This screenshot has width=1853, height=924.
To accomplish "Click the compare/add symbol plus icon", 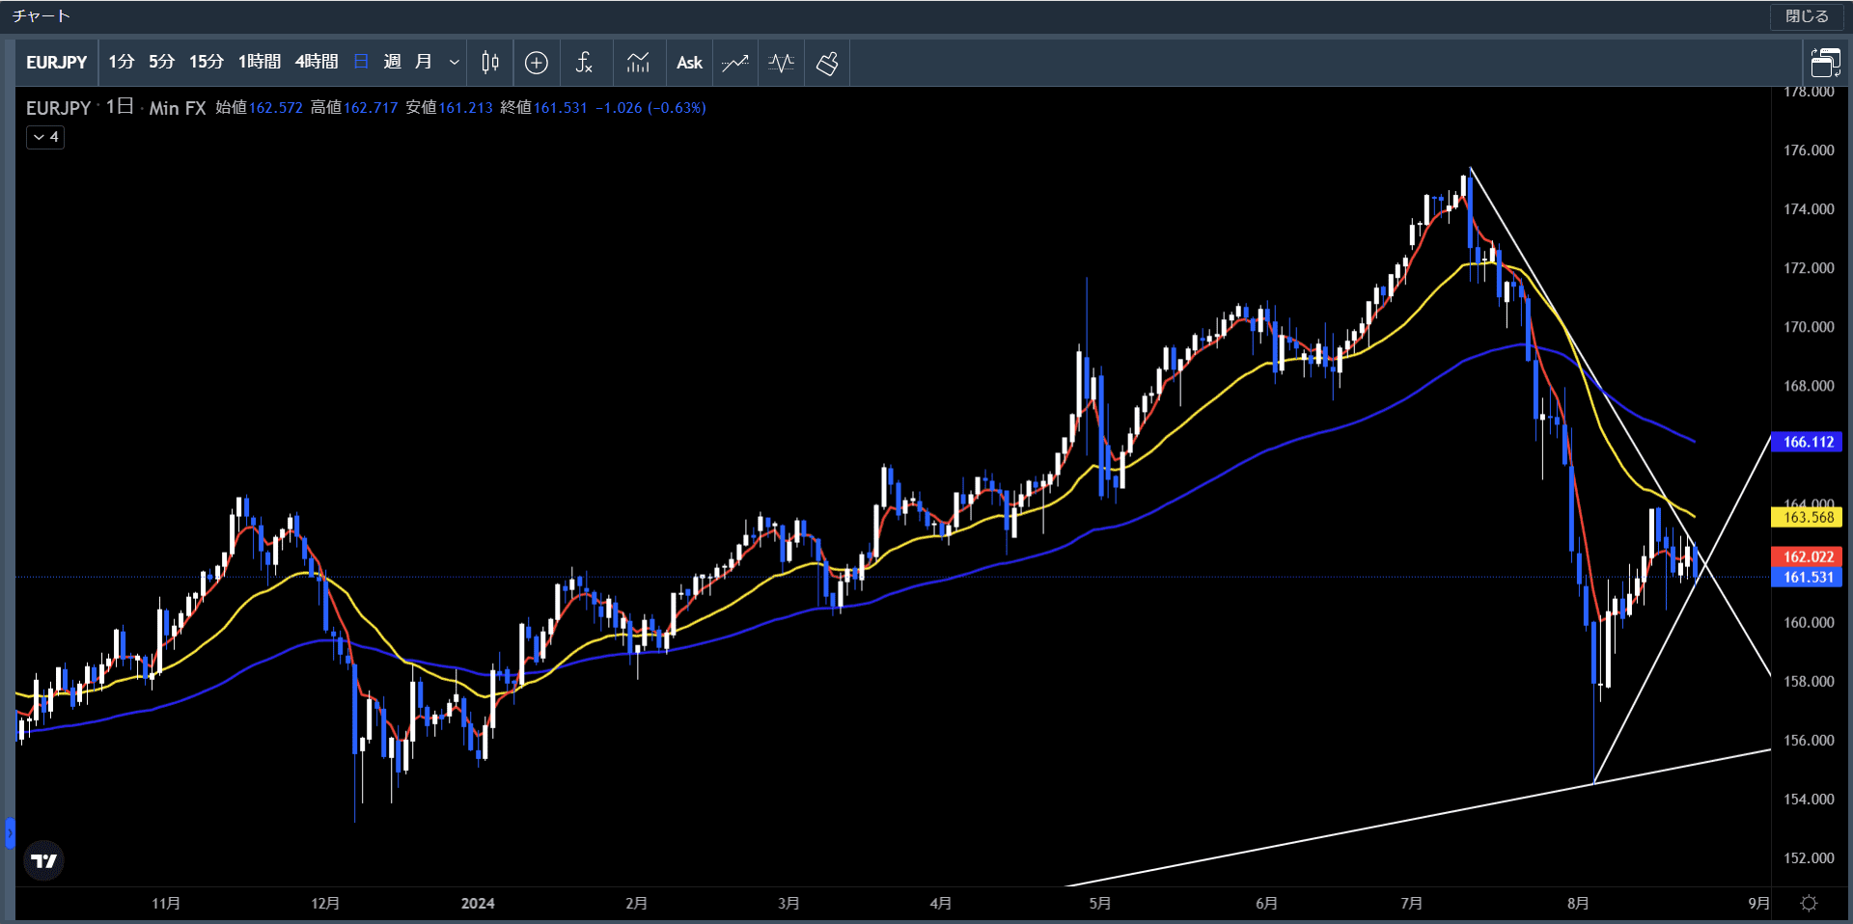I will [x=537, y=63].
